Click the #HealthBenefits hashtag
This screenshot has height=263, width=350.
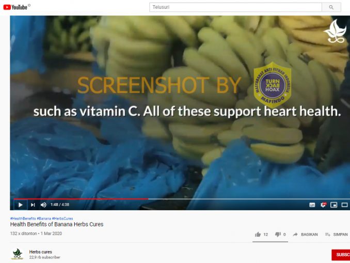click(23, 219)
